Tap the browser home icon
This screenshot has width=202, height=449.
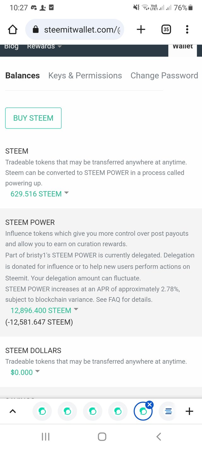13,30
